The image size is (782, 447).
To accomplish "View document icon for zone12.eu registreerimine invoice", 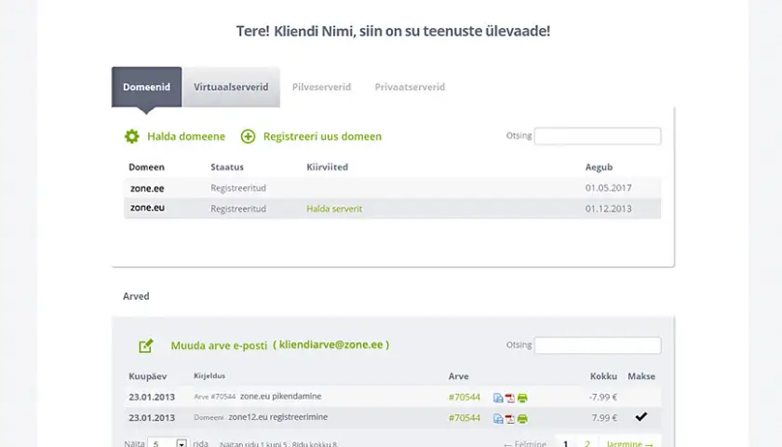I will coord(498,418).
